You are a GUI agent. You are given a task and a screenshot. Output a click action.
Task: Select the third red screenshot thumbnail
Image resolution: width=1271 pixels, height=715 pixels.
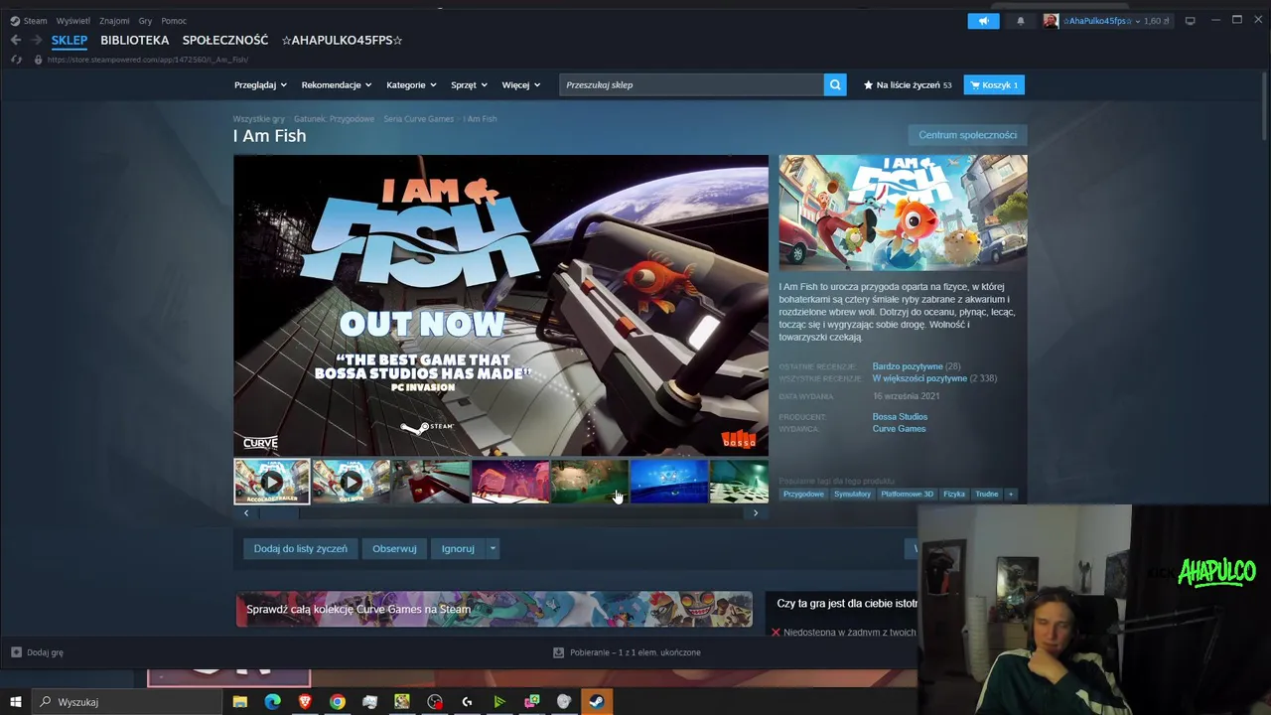pyautogui.click(x=430, y=482)
